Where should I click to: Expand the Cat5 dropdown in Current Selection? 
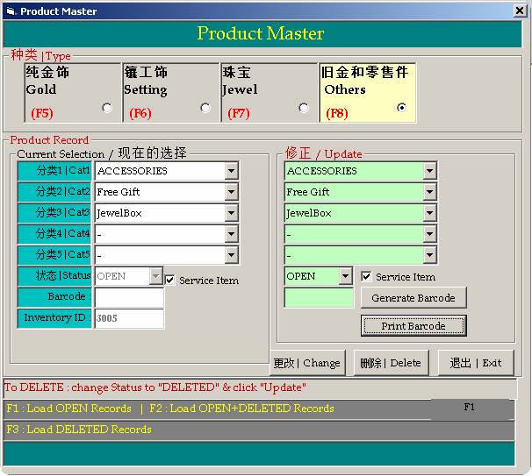(231, 255)
